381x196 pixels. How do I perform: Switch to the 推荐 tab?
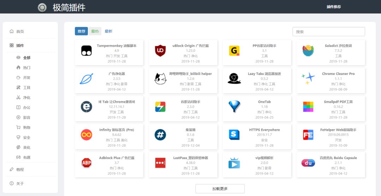point(81,31)
